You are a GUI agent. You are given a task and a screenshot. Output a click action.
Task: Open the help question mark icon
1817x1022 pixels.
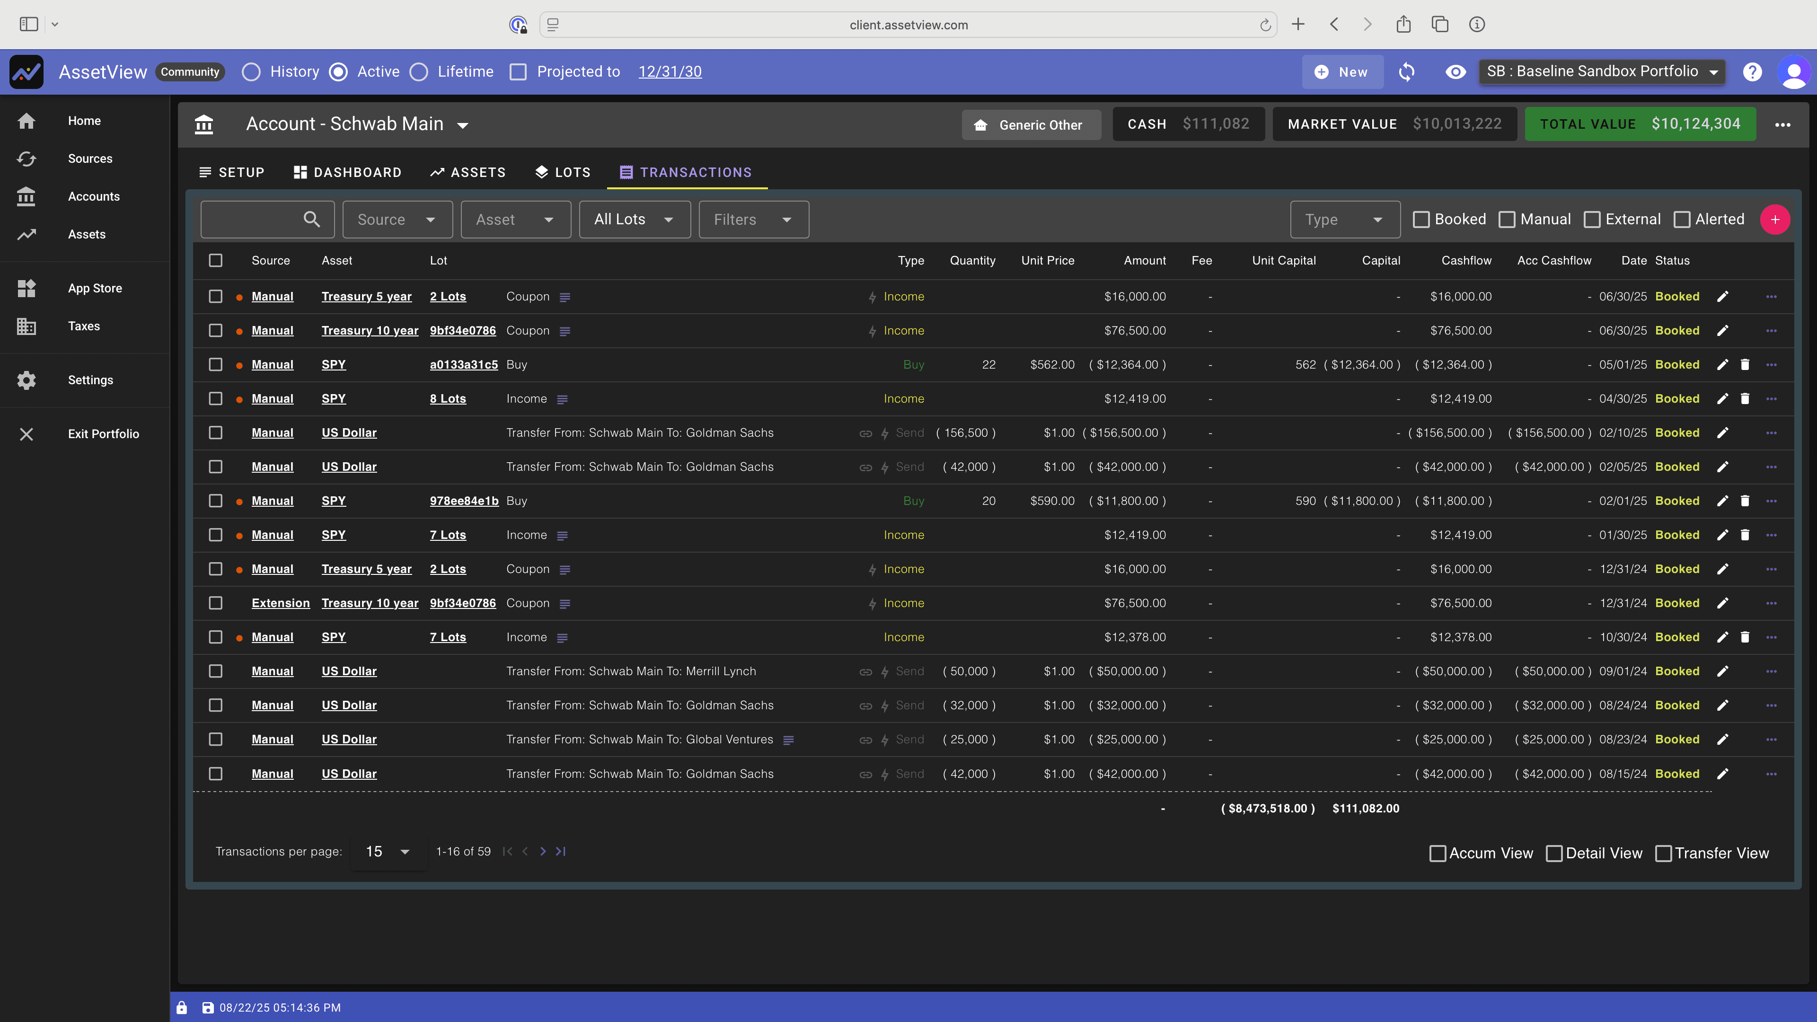pyautogui.click(x=1752, y=72)
